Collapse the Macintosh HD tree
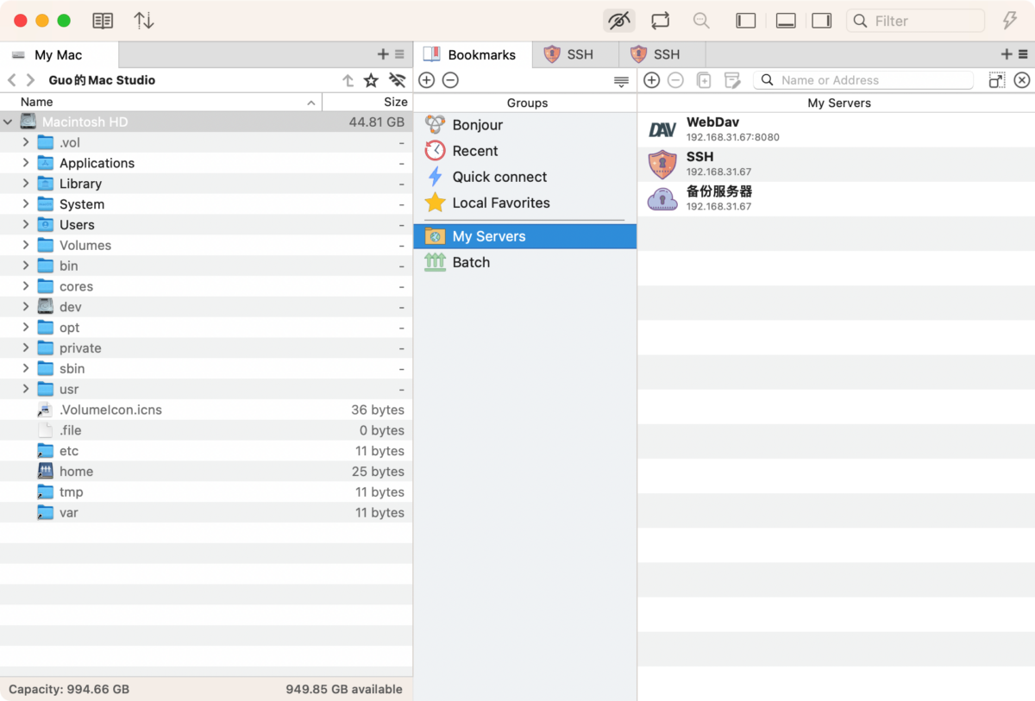The height and width of the screenshot is (701, 1035). tap(9, 122)
